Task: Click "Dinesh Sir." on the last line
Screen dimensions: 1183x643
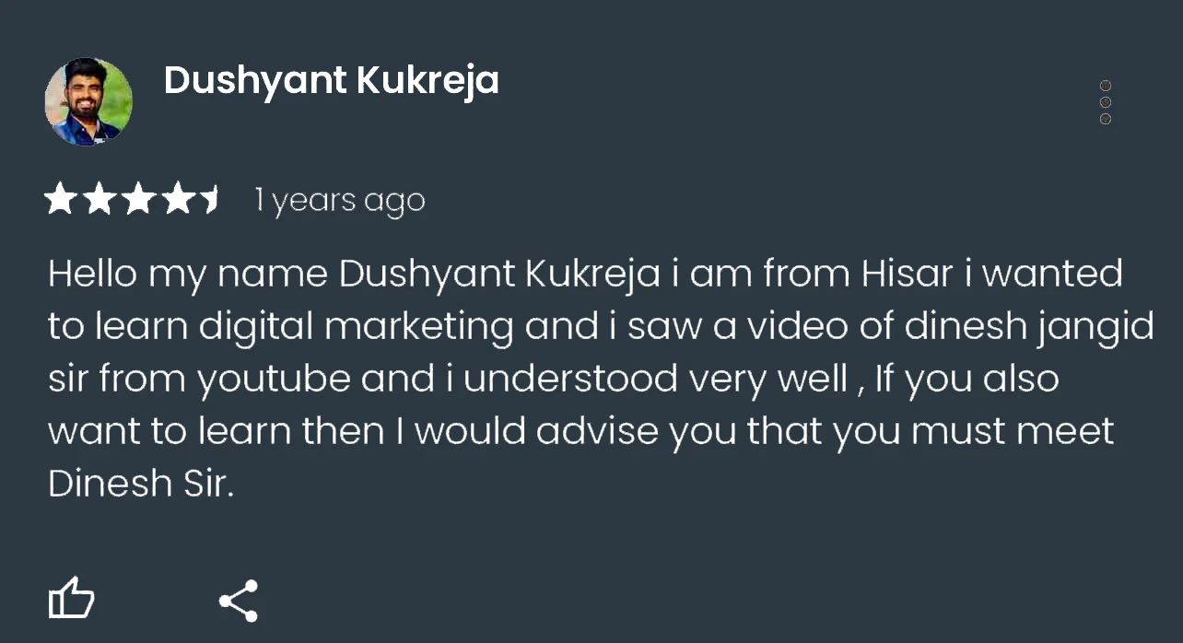Action: pos(142,484)
